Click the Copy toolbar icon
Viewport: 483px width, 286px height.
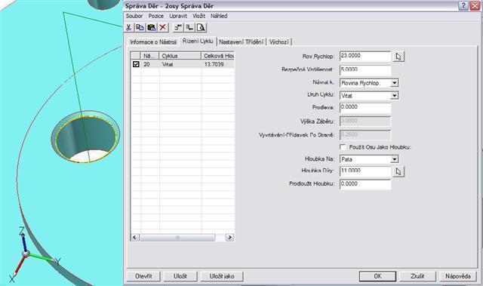(x=140, y=28)
